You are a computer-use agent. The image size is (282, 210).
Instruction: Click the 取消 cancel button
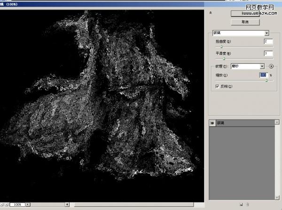click(245, 22)
